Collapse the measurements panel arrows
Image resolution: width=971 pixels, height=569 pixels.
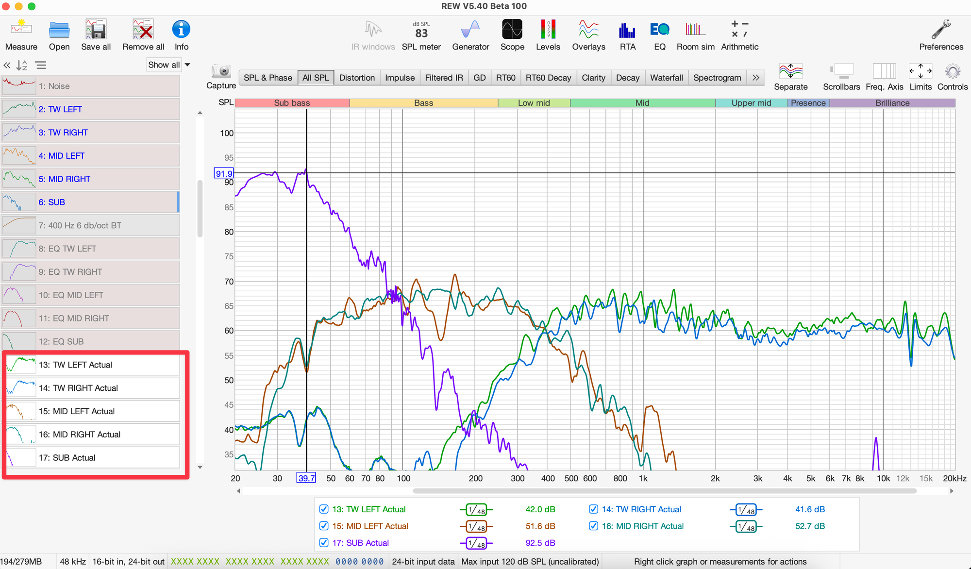(x=7, y=65)
